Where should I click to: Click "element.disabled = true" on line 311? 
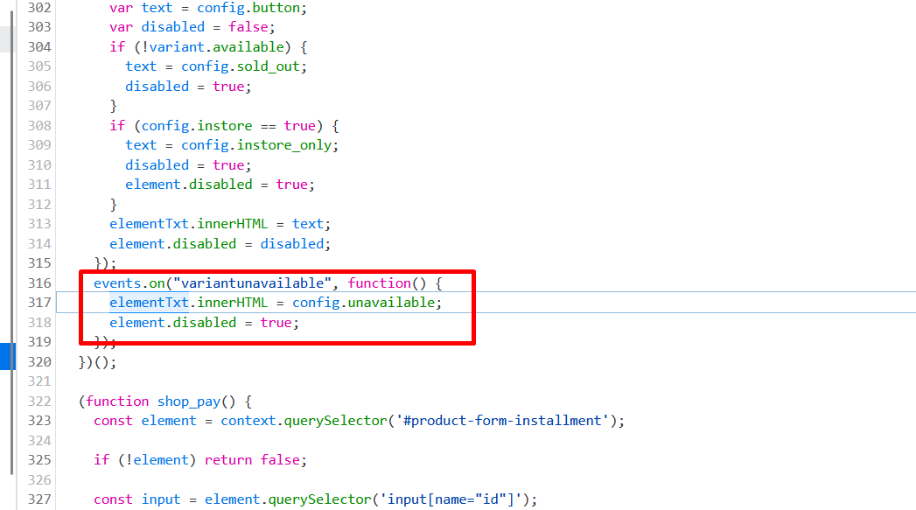click(x=216, y=185)
